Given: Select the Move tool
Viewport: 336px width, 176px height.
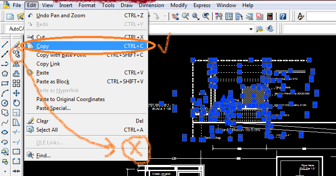Looking at the screenshot, I should pyautogui.click(x=16, y=93).
